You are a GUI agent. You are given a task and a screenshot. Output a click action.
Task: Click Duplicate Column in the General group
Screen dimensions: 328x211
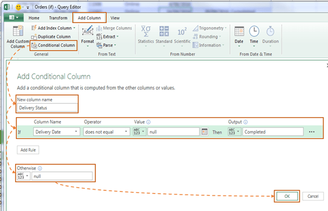(x=51, y=37)
